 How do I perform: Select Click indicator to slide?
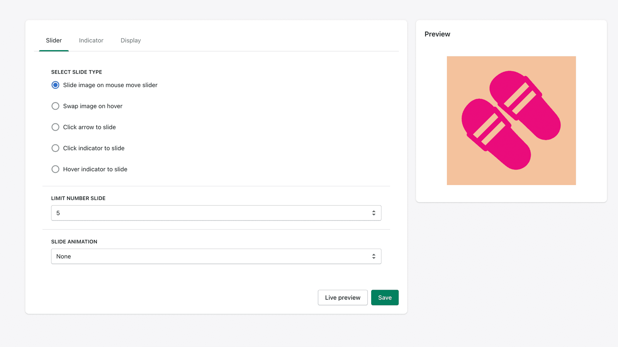point(55,148)
